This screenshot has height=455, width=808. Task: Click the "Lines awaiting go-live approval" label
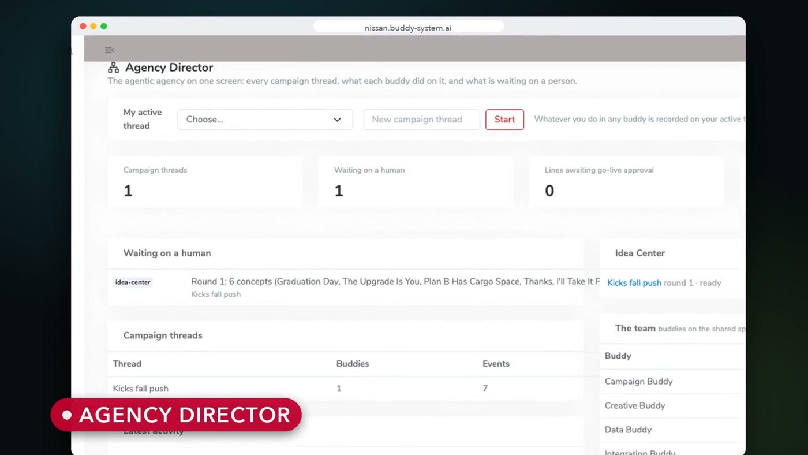point(599,170)
